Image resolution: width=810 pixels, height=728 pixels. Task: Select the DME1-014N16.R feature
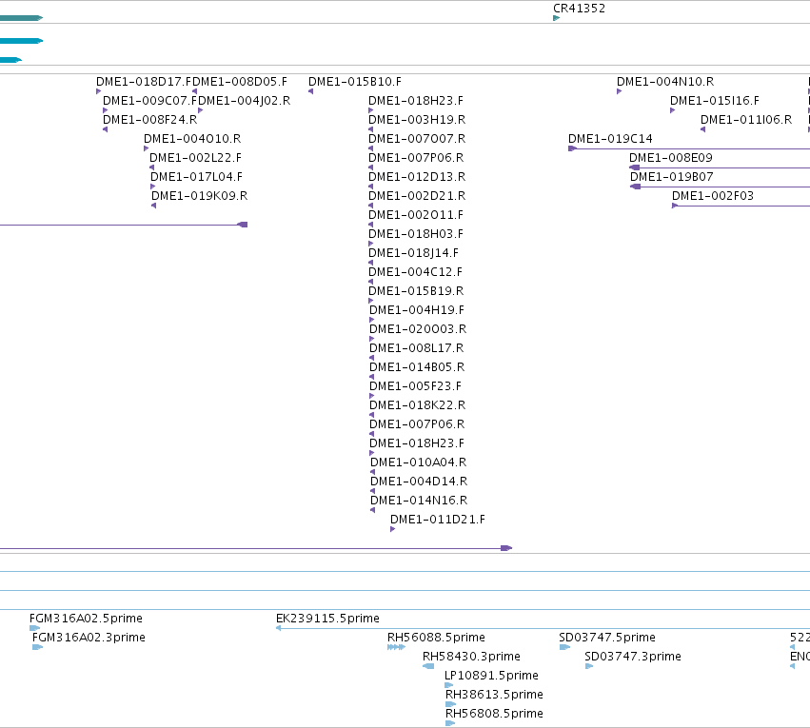(419, 501)
